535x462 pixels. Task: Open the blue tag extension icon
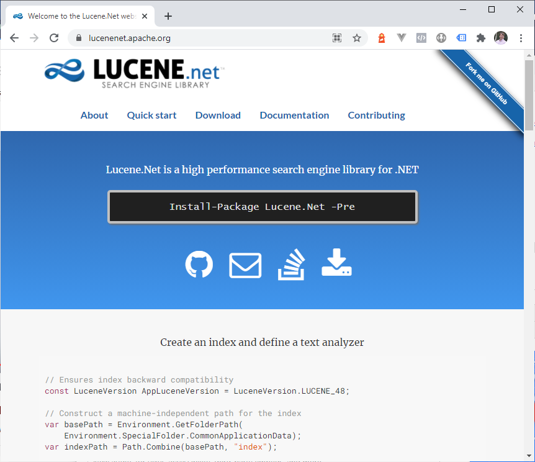(x=461, y=38)
